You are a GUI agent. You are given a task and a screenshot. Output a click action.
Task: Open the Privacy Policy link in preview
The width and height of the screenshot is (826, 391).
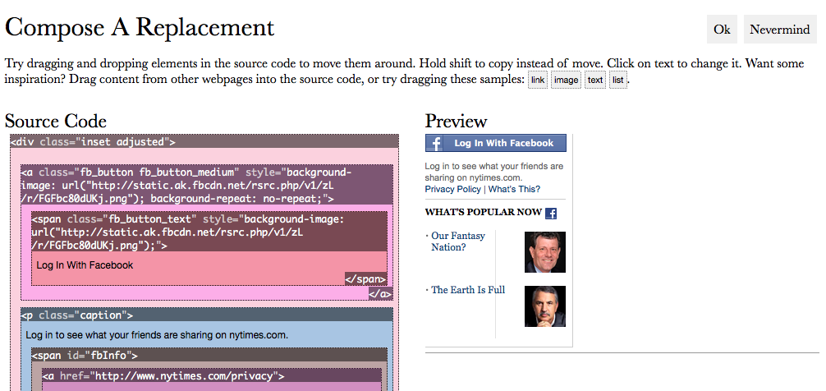(453, 189)
